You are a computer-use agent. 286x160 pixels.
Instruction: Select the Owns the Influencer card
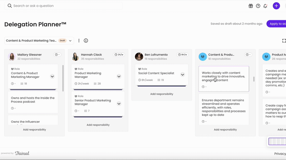pos(33,120)
